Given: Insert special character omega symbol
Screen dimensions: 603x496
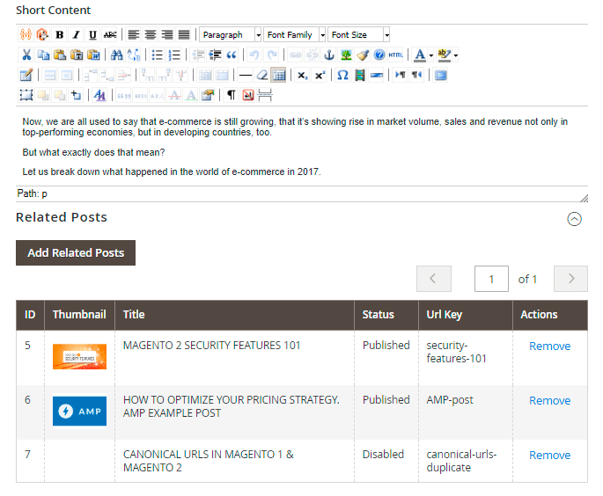Looking at the screenshot, I should coord(342,75).
